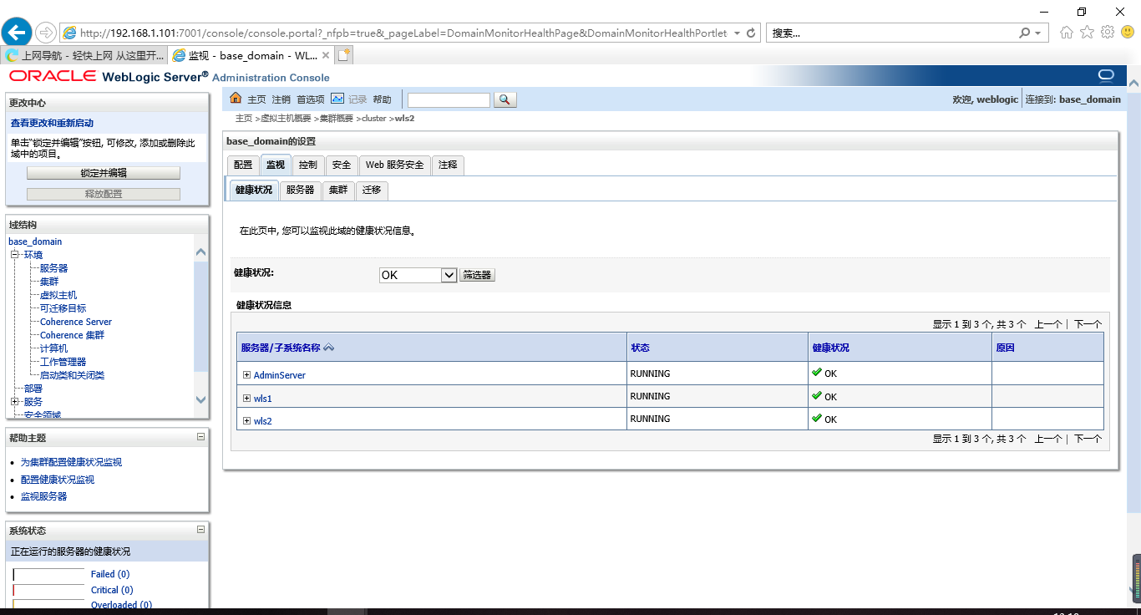The image size is (1141, 615).
Task: Open the 服务器 monitoring sub-tab
Action: (300, 190)
